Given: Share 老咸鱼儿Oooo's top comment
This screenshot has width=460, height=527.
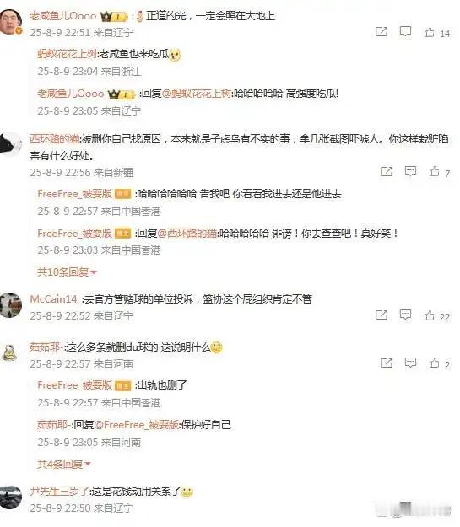Looking at the screenshot, I should tap(382, 31).
